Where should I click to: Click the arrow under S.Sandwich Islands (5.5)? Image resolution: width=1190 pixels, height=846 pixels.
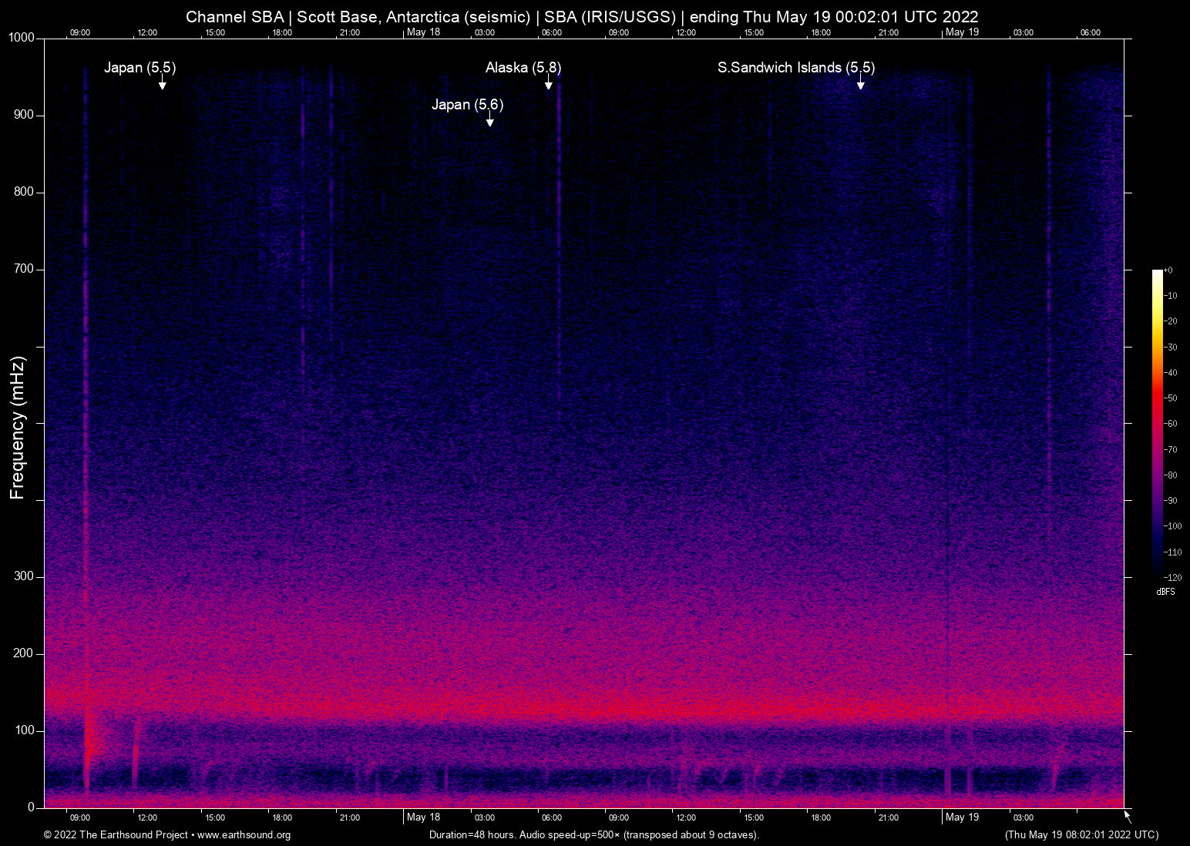coord(860,84)
